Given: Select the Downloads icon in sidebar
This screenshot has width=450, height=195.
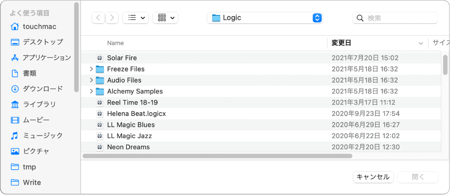Looking at the screenshot, I should [15, 89].
